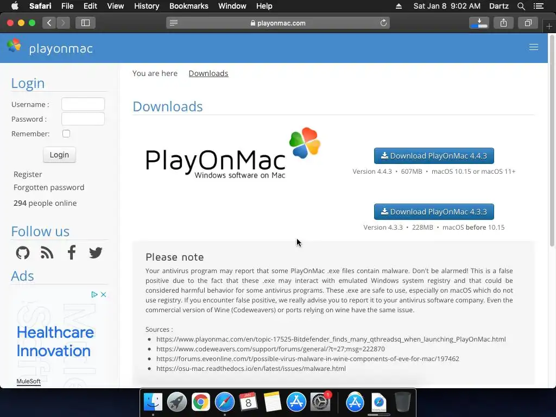Open Notification Center list icon
The image size is (556, 417).
(538, 5)
